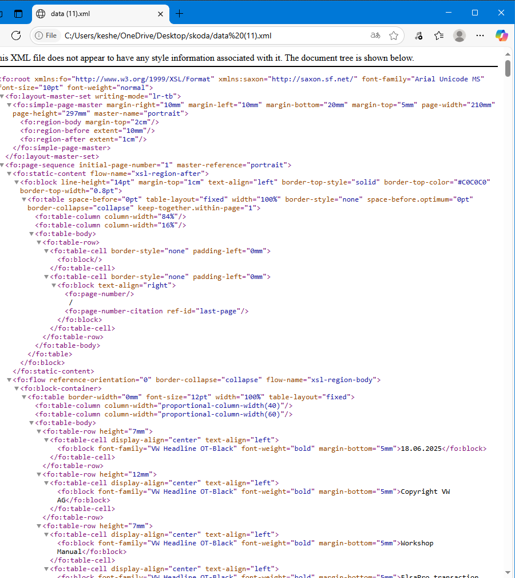Open the profile avatar icon
Screen dimensions: 515x578
coord(459,36)
